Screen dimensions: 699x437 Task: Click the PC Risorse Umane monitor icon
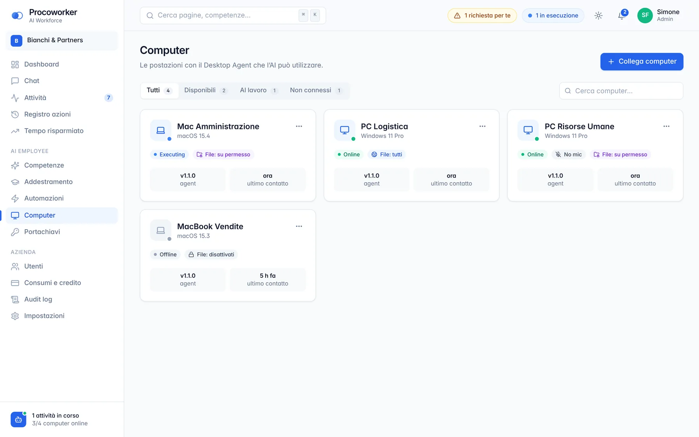pyautogui.click(x=528, y=130)
